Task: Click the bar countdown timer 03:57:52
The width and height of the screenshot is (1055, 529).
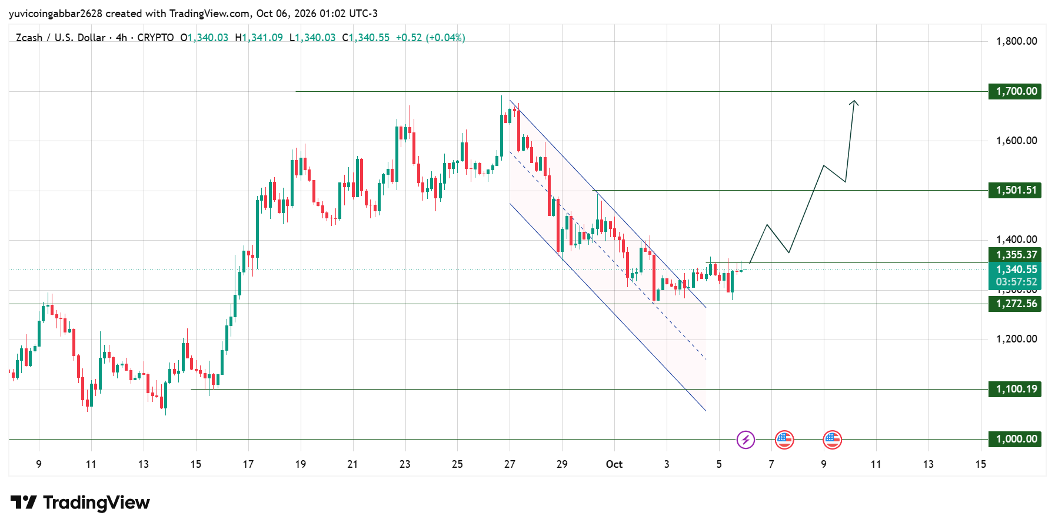Action: click(x=1015, y=282)
